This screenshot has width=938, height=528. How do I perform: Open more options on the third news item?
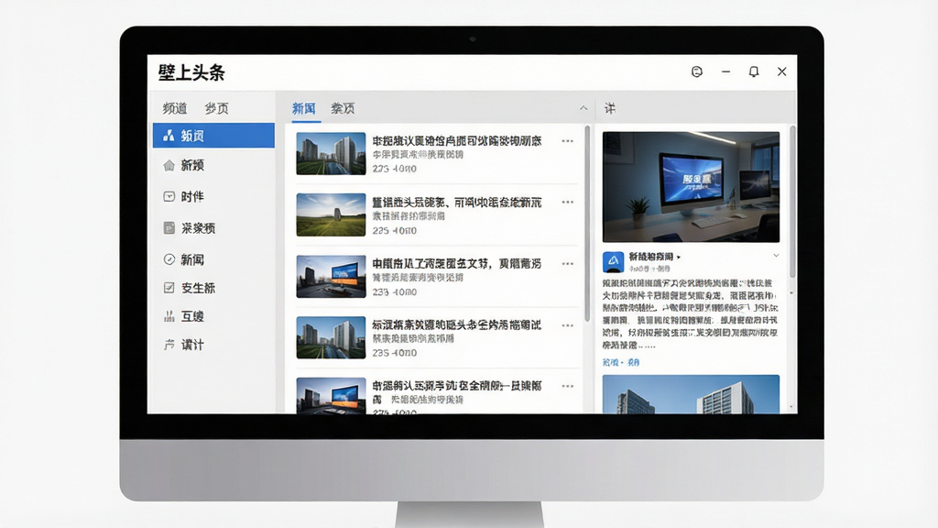567,264
